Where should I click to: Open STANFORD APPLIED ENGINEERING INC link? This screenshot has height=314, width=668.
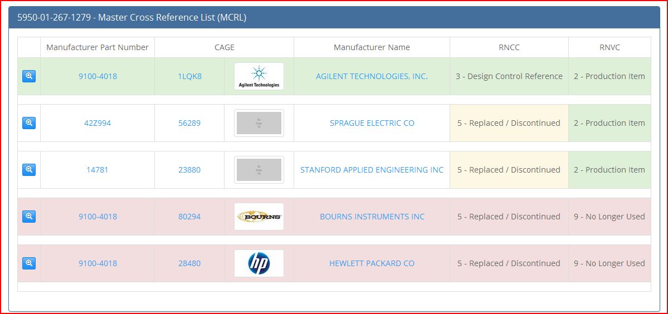[x=372, y=170]
